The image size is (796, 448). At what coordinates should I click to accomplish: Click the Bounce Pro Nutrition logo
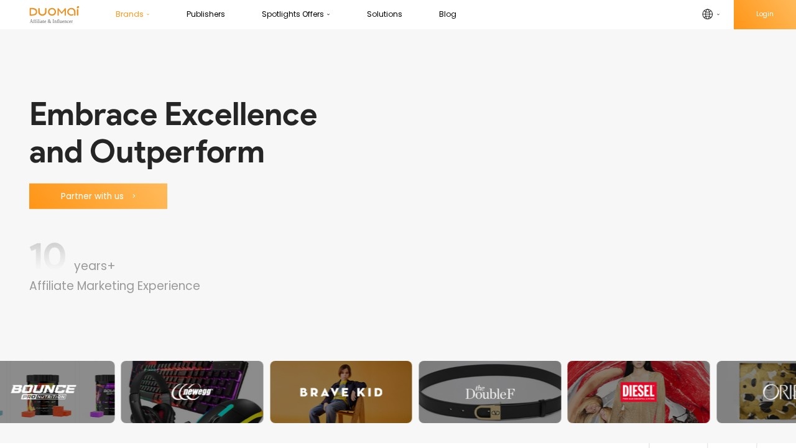point(44,392)
